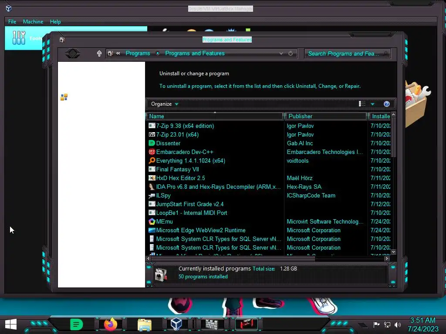Click publisher text 'Gab AI Inc'
Screen dimensions: 446x334
click(x=300, y=143)
